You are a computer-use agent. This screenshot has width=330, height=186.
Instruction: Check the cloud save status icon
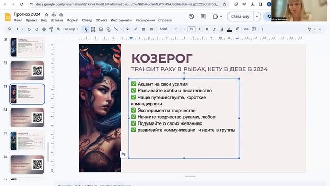(61, 14)
